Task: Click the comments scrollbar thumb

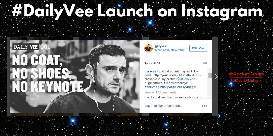Action: pos(210,75)
